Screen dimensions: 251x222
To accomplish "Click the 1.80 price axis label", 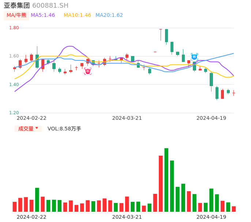I will [x=14, y=28].
